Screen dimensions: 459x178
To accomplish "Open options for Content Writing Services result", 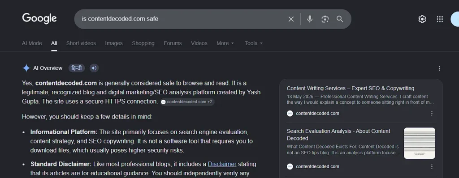I will point(432,114).
